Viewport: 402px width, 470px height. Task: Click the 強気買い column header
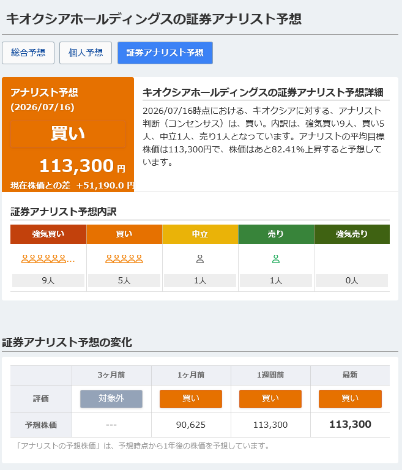coord(48,234)
